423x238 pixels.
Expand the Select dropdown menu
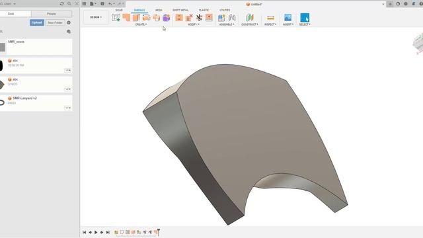click(x=305, y=24)
